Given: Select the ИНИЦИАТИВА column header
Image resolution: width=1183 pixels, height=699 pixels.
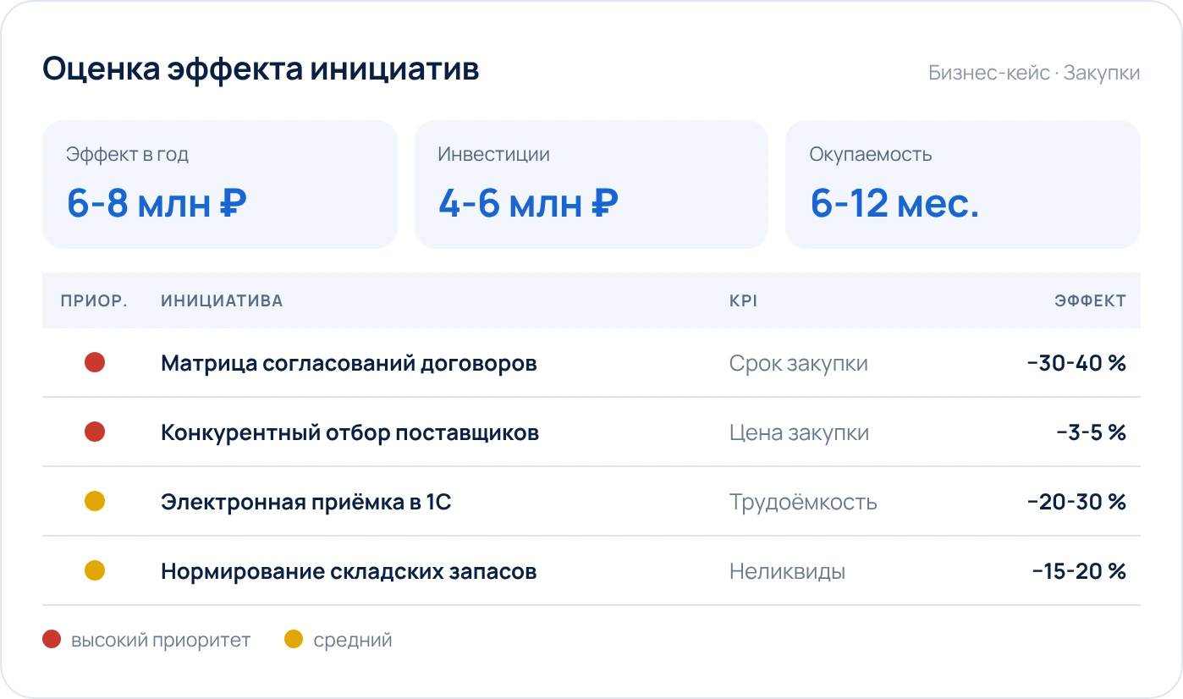Looking at the screenshot, I should (x=222, y=301).
